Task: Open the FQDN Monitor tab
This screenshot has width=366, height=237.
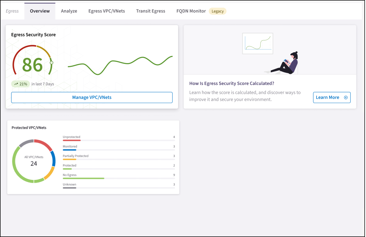Action: pos(191,11)
